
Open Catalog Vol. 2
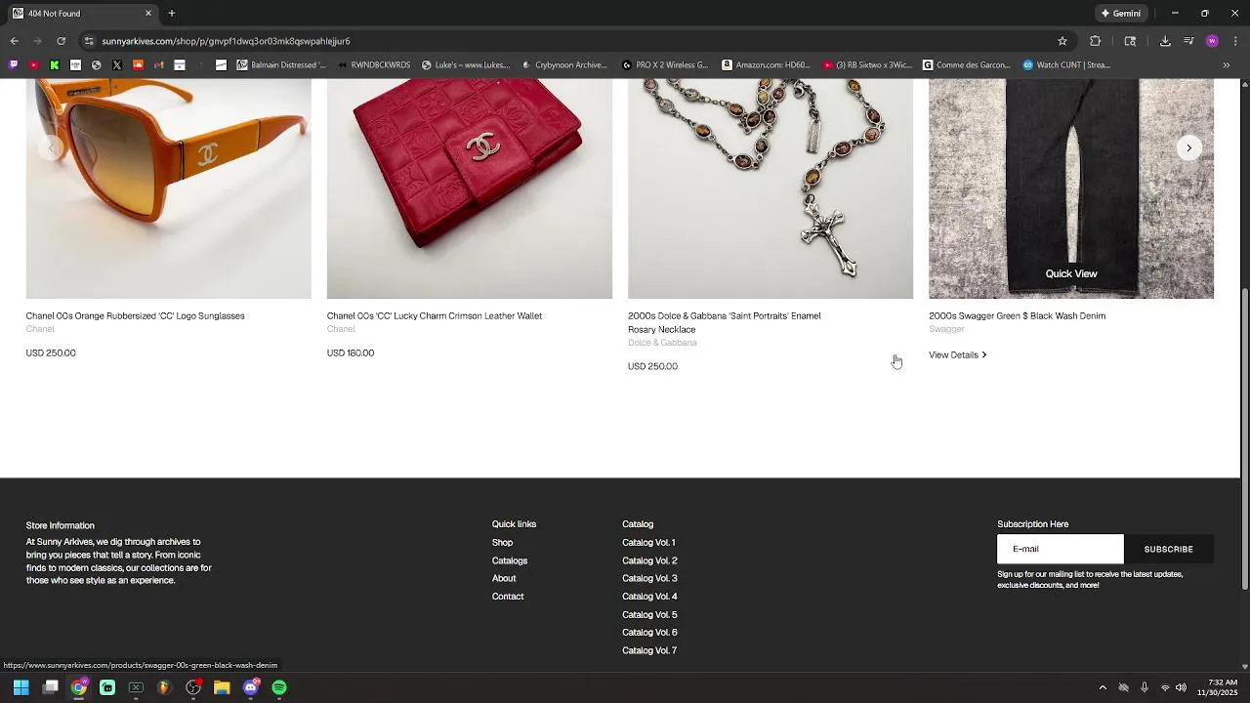pyautogui.click(x=649, y=561)
